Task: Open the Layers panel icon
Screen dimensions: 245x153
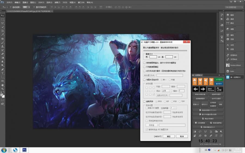Action: click(x=228, y=15)
